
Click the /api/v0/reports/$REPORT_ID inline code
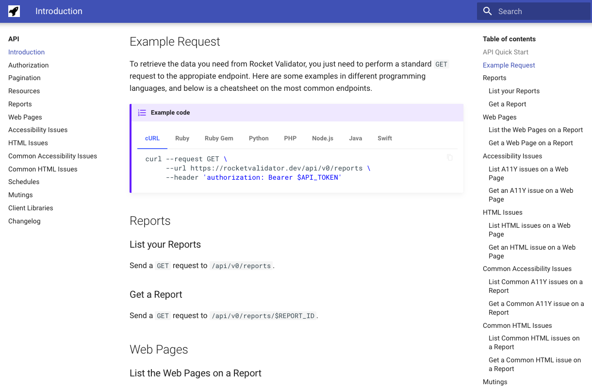(263, 316)
